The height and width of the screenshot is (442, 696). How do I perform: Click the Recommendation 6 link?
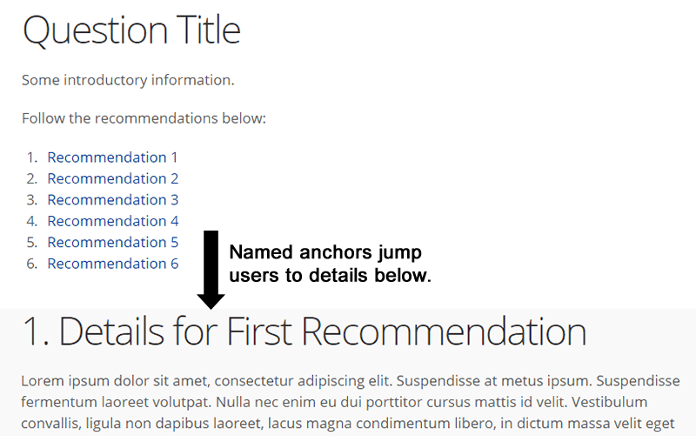coord(113,264)
